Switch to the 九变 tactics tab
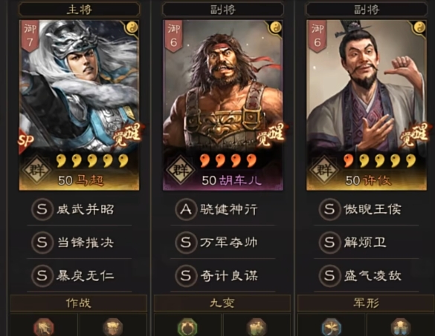 [x=222, y=303]
